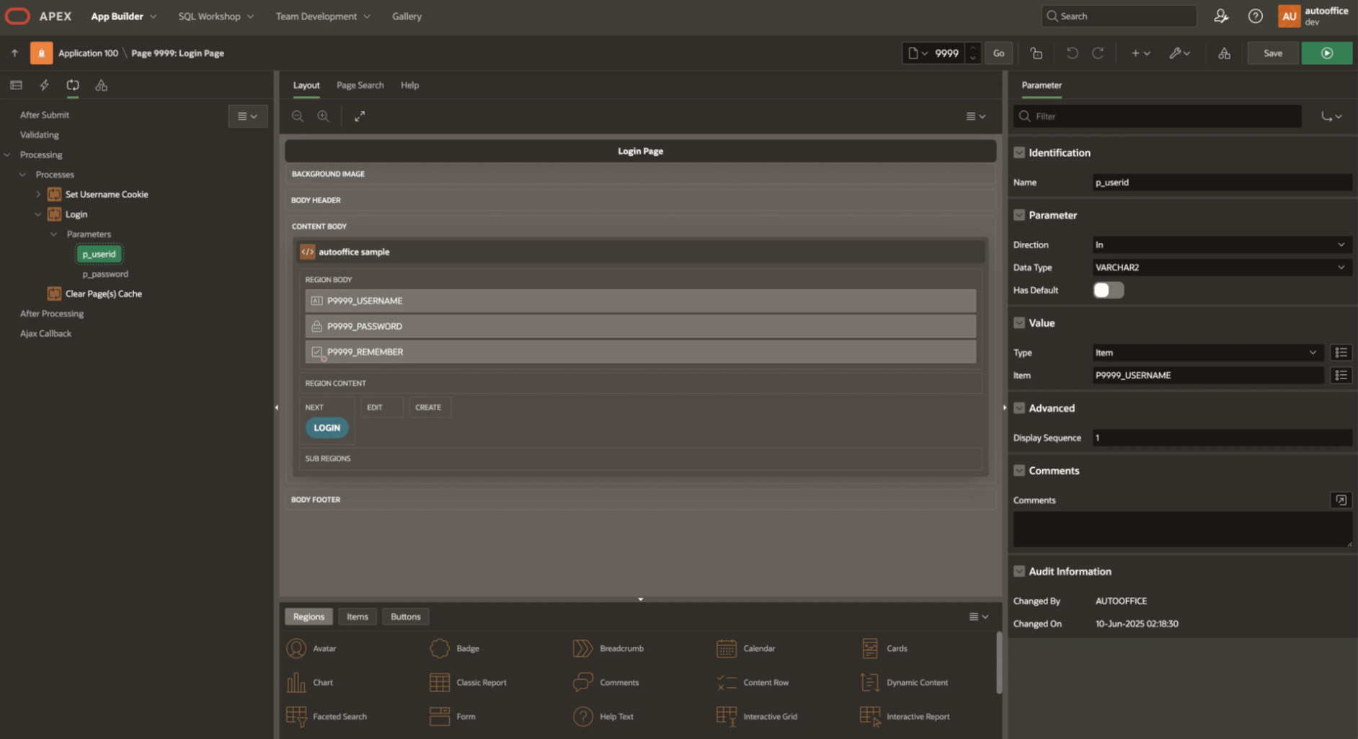Open the Value Type quick pick list
The width and height of the screenshot is (1358, 739).
click(x=1341, y=353)
